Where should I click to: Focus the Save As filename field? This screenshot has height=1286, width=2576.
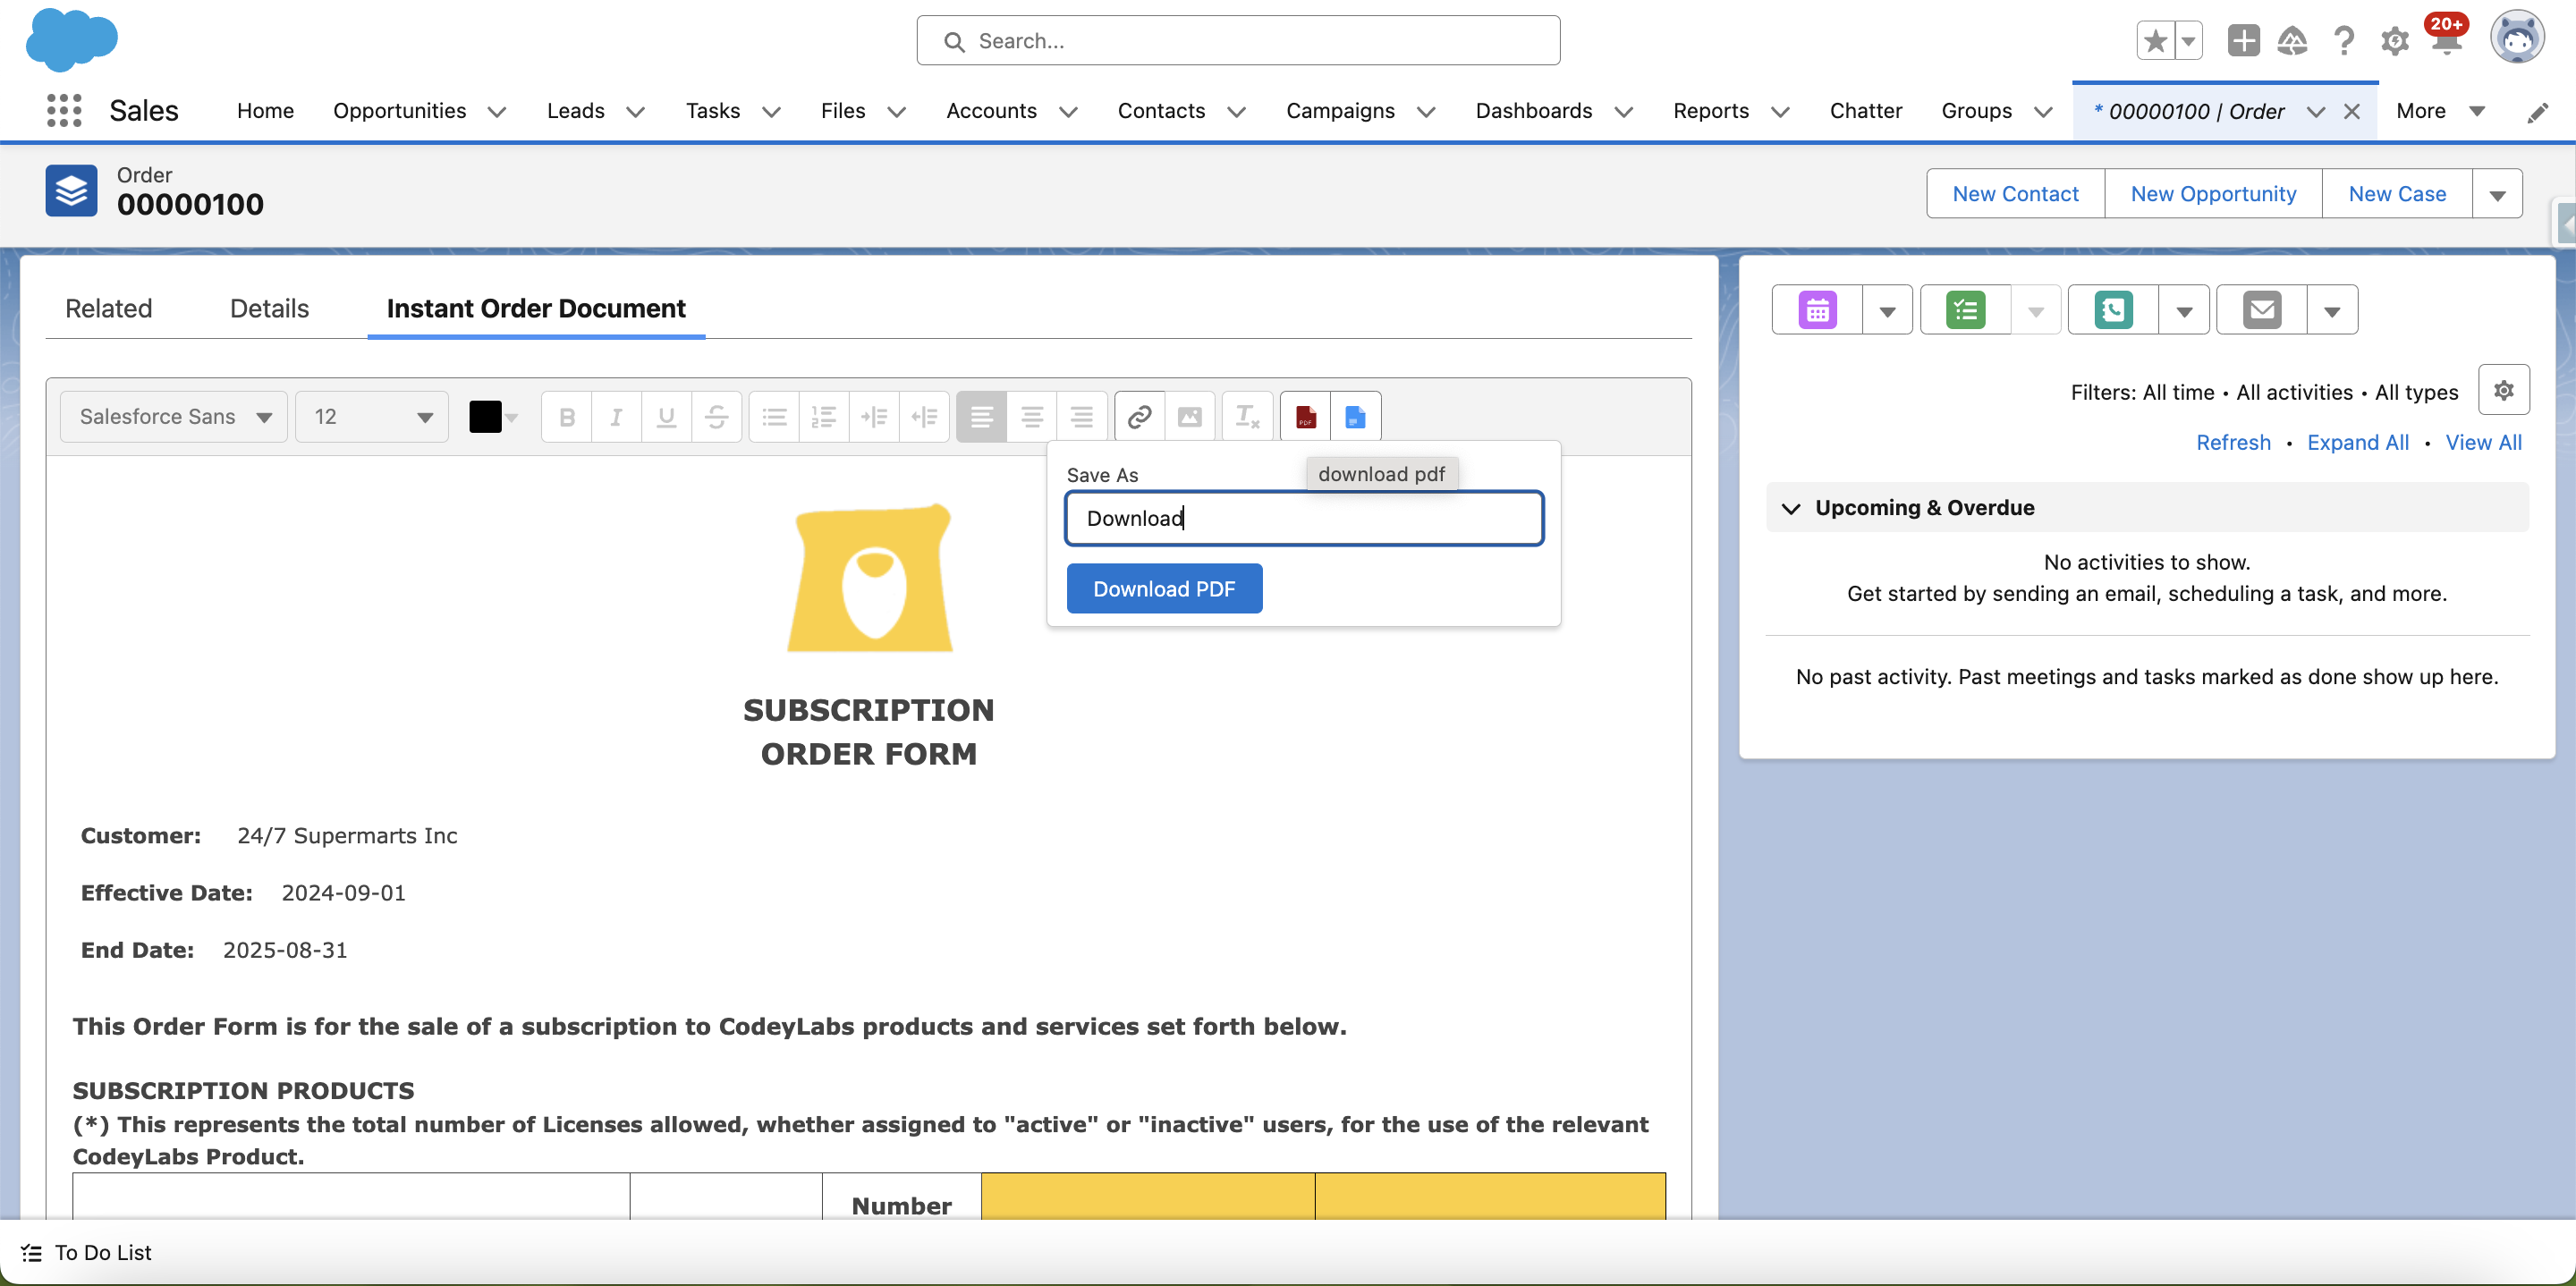click(1304, 518)
